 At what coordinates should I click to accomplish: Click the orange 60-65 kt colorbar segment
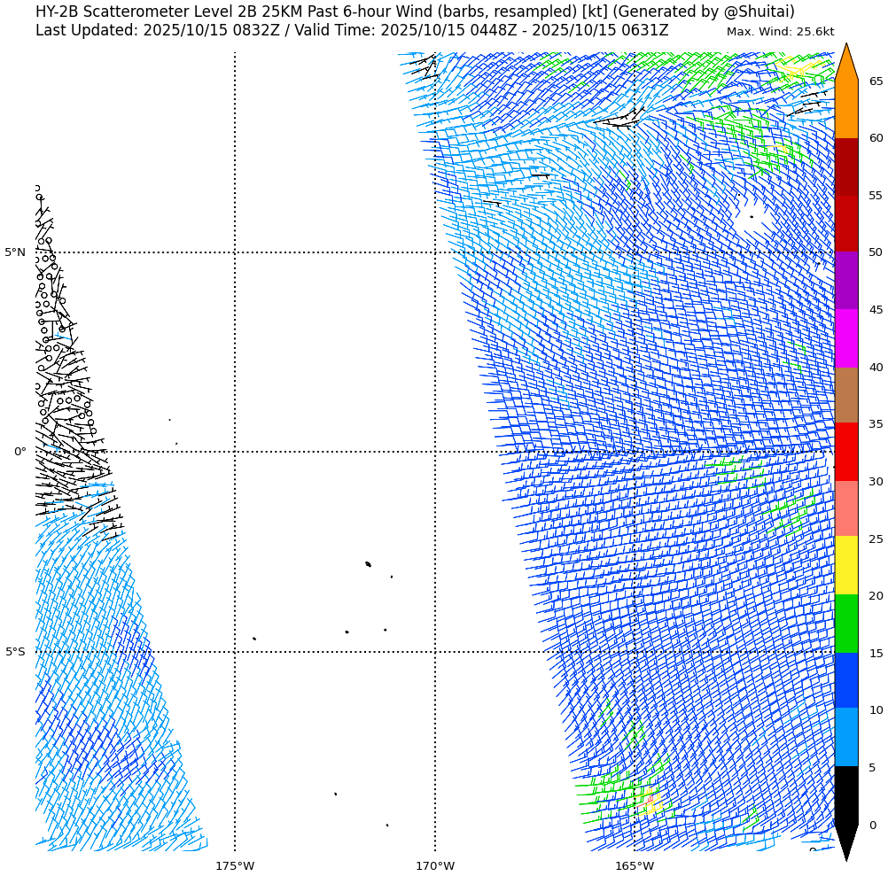coord(846,109)
